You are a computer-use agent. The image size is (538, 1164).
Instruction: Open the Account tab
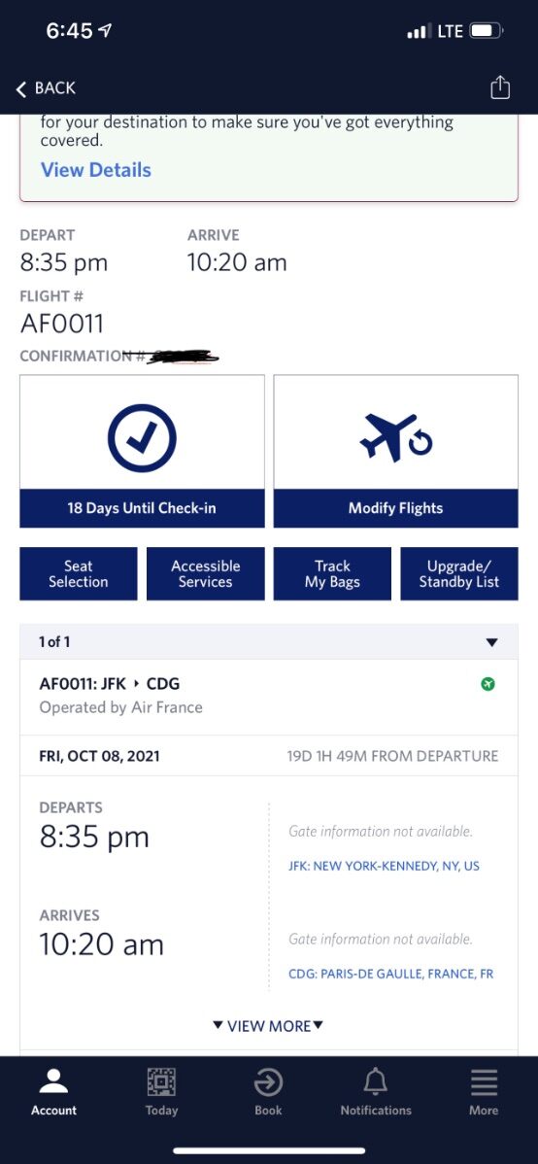point(53,1092)
